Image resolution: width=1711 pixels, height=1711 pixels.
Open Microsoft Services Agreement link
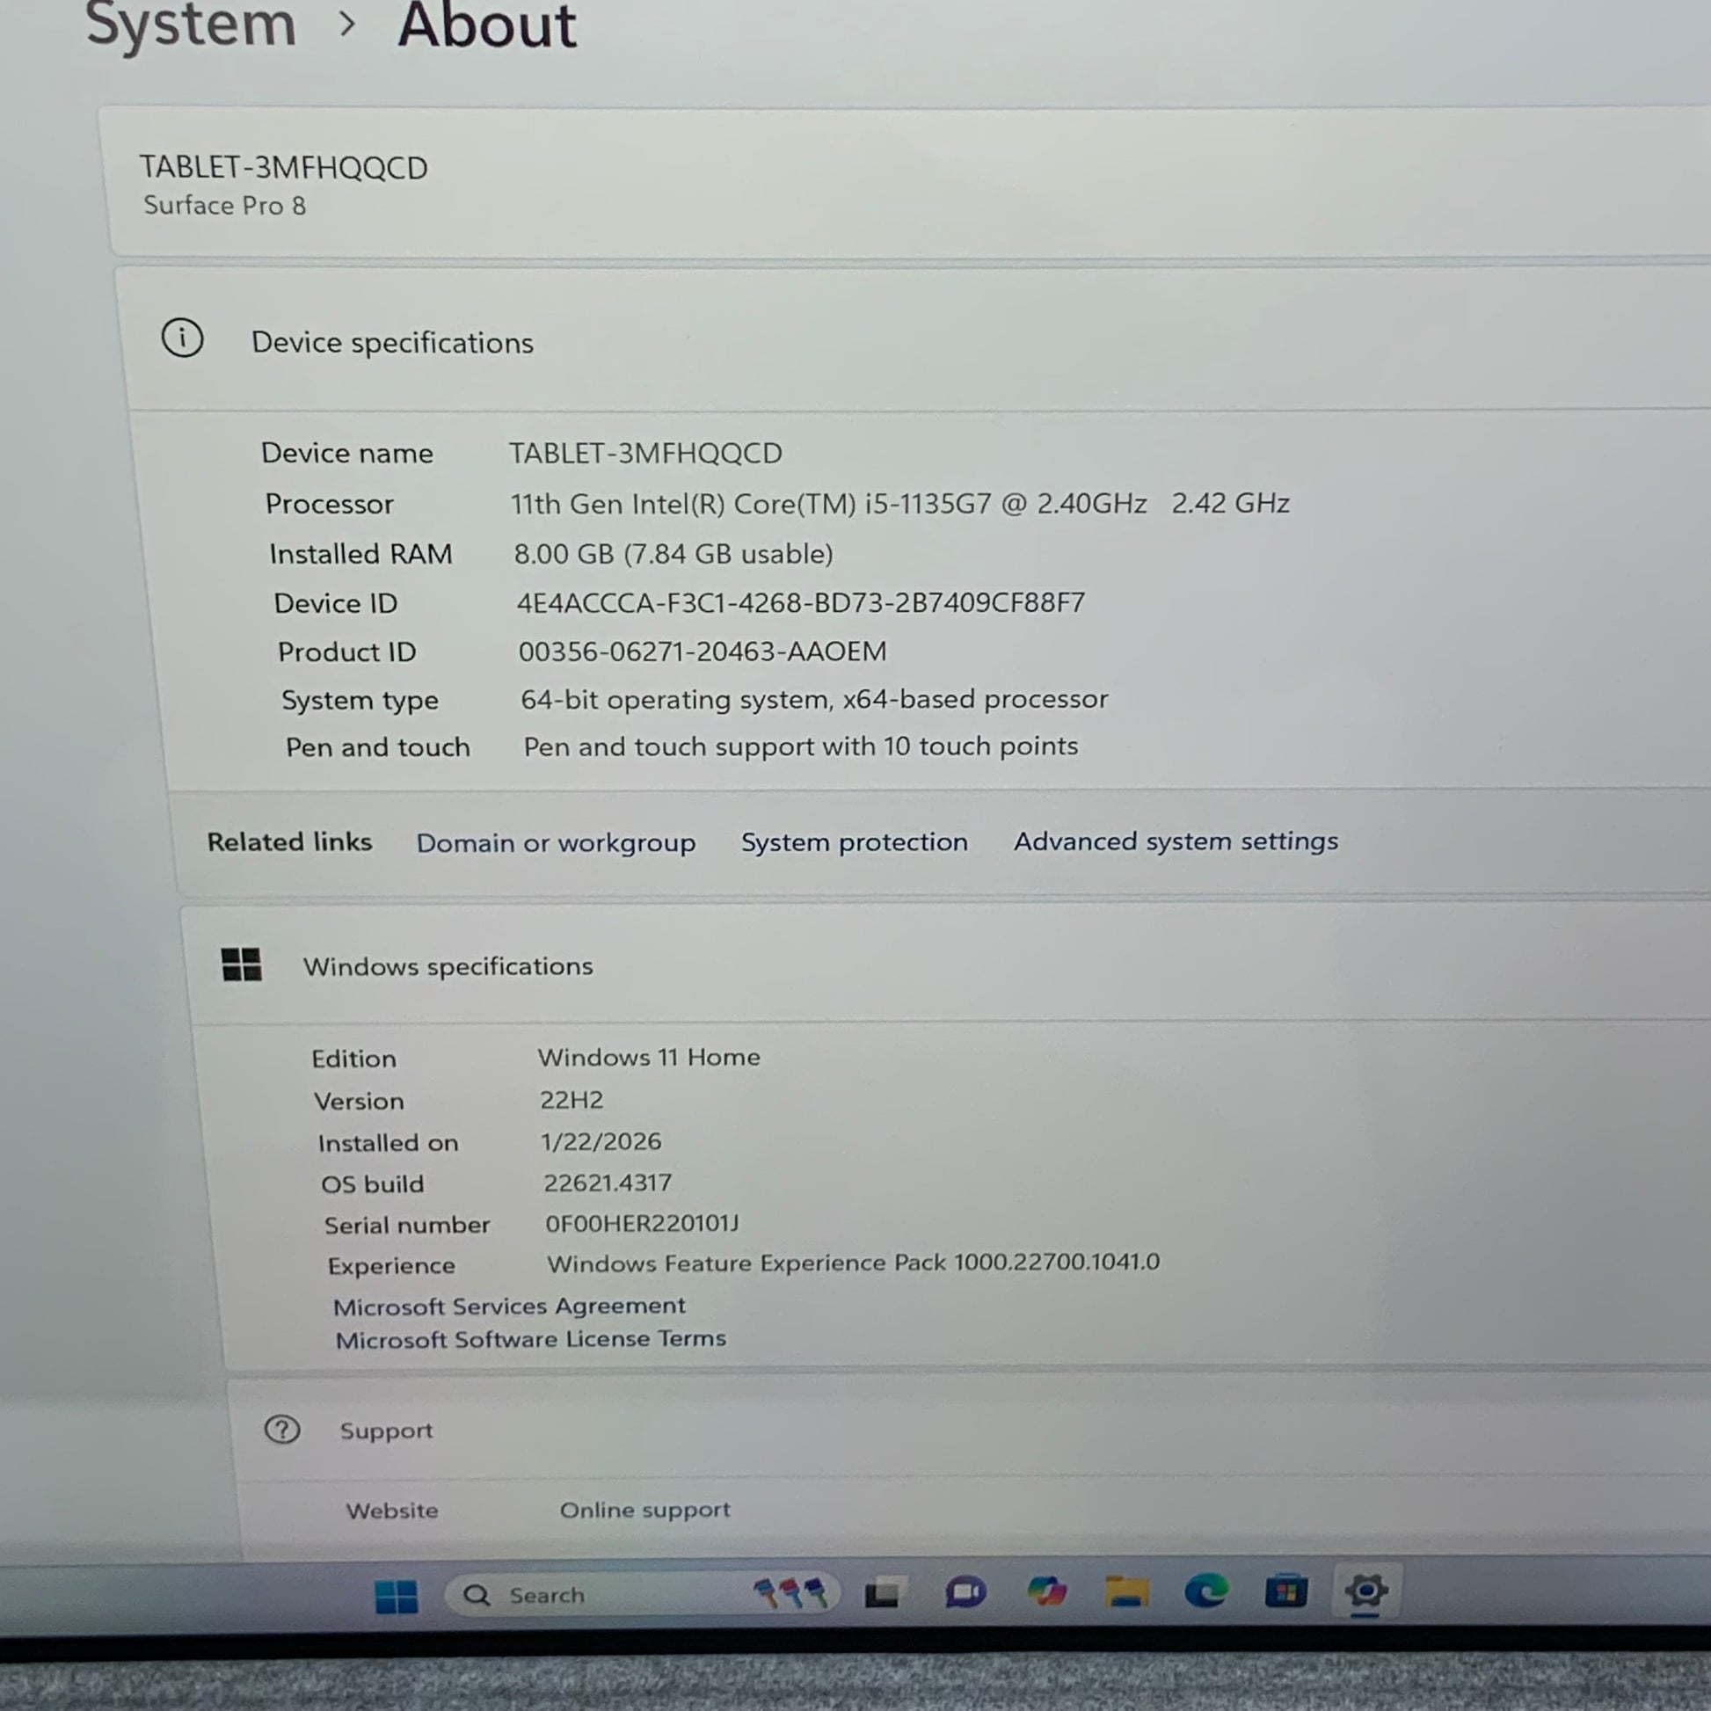(x=509, y=1307)
